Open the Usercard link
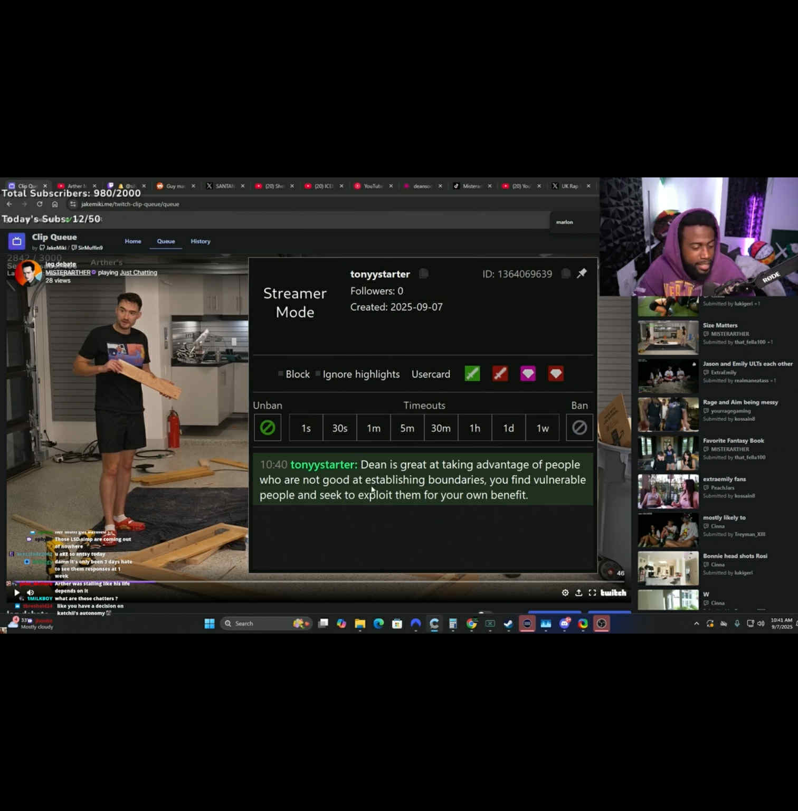This screenshot has height=811, width=798. [431, 374]
